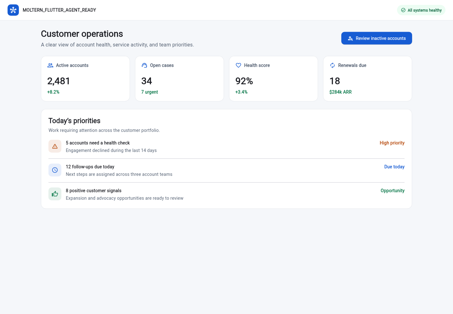The image size is (453, 314).
Task: Click the orange warning triangle icon
Action: 55,146
